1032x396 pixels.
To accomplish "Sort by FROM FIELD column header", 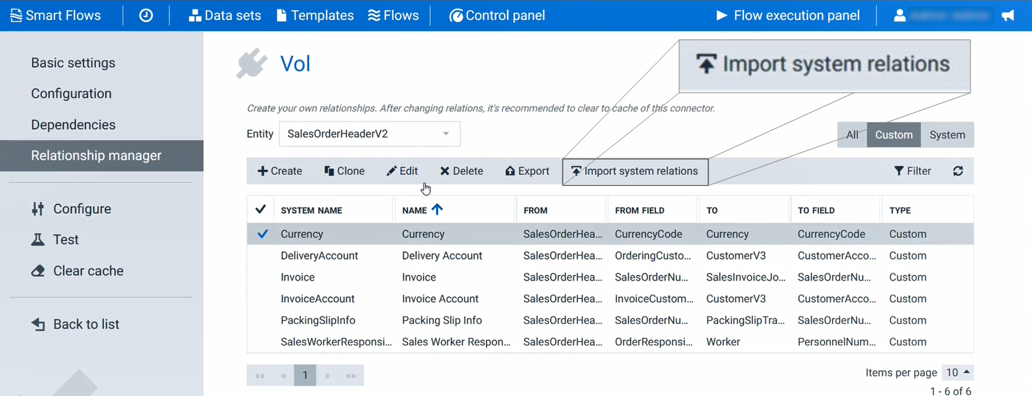I will click(x=639, y=210).
